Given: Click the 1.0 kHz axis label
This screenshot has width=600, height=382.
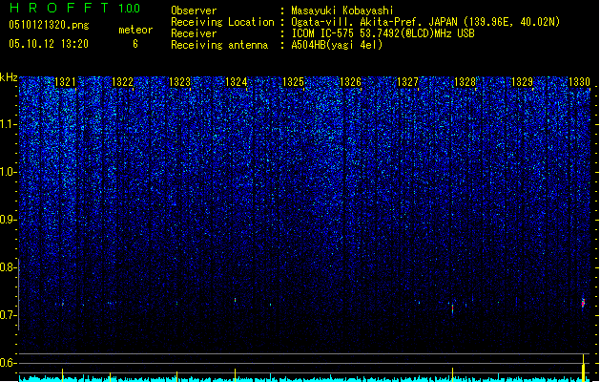Looking at the screenshot, I should (x=8, y=172).
